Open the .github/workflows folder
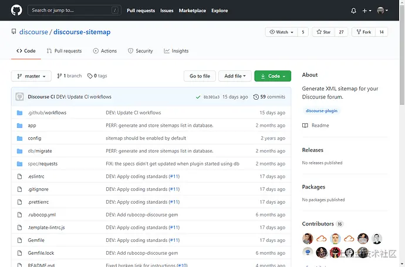The image size is (405, 267). [x=47, y=113]
